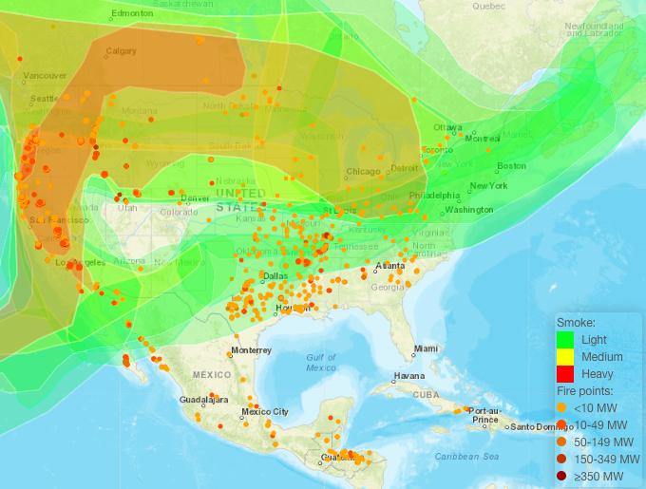Click the Calgary city label
The image size is (646, 489).
pos(121,51)
